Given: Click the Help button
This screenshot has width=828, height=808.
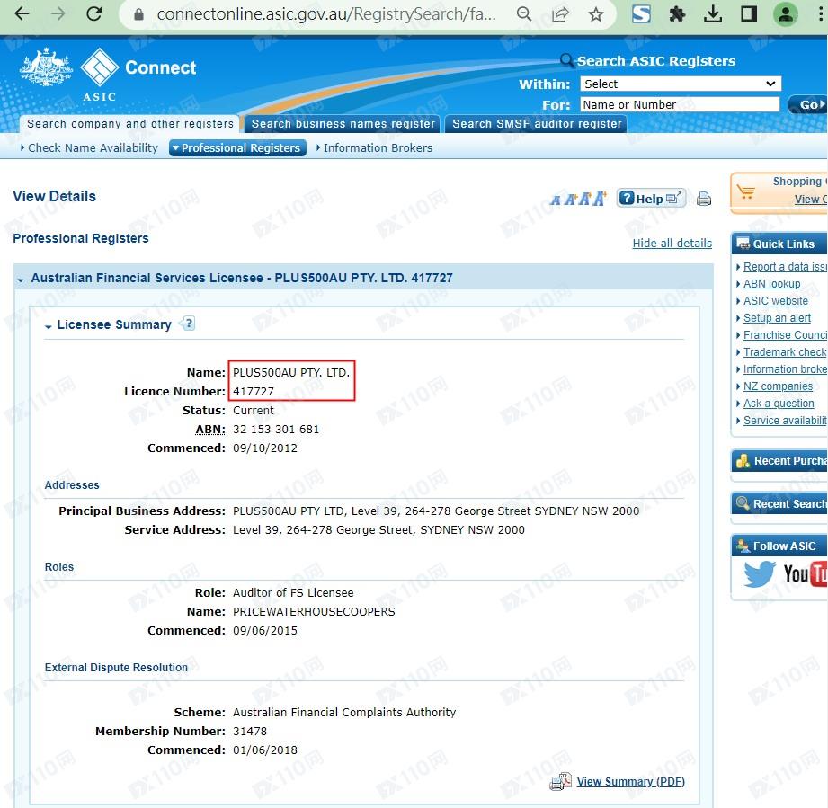Looking at the screenshot, I should pyautogui.click(x=651, y=199).
